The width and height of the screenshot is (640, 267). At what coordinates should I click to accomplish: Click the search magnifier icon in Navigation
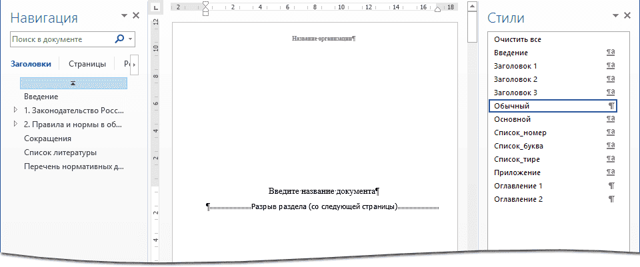[x=119, y=39]
